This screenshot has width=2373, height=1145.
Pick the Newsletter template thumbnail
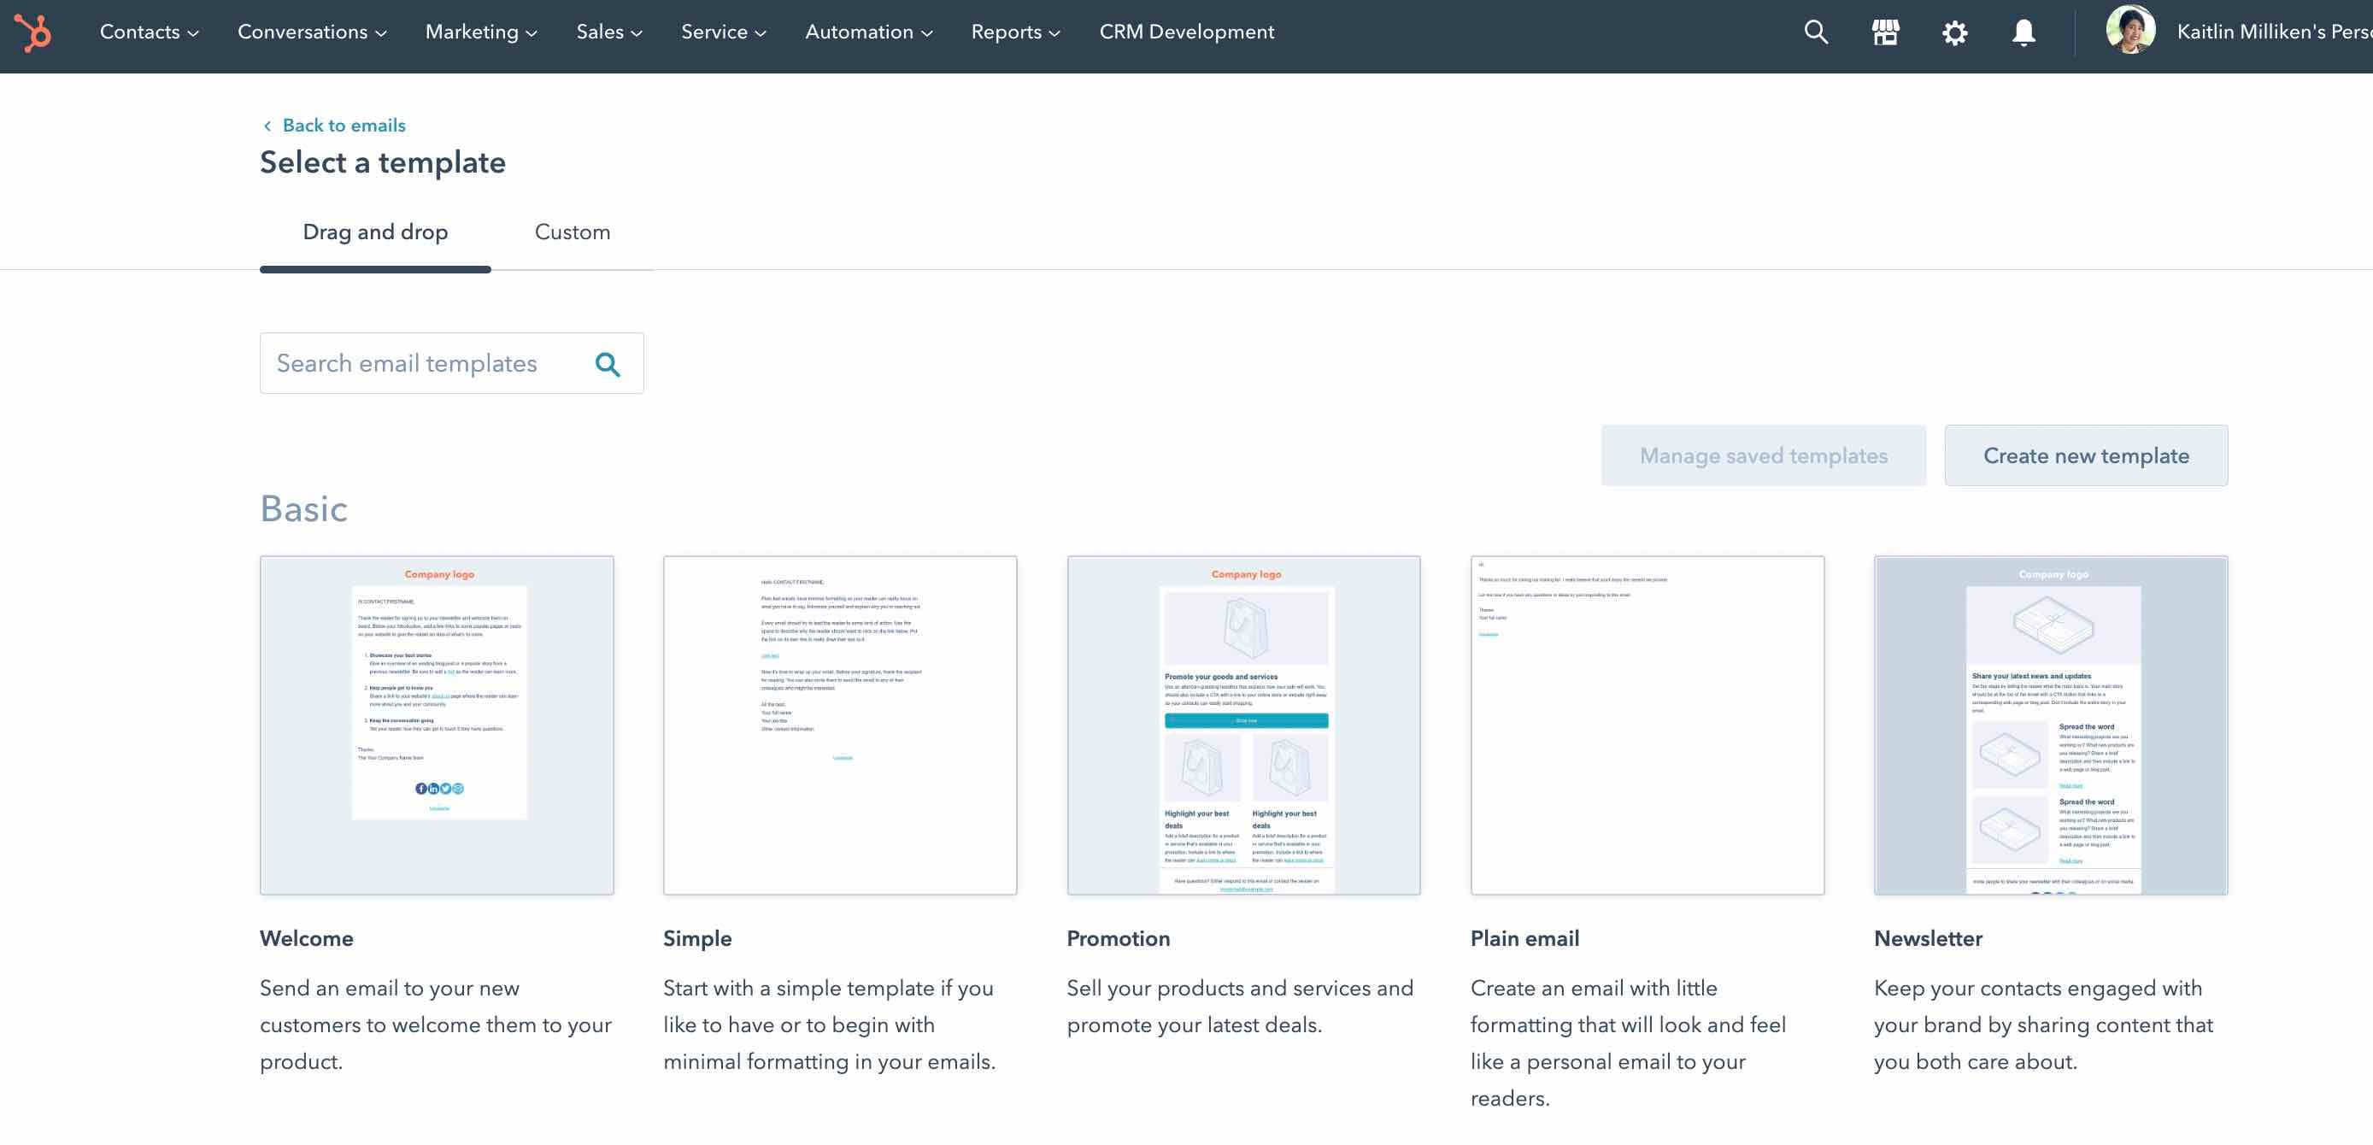(2050, 725)
